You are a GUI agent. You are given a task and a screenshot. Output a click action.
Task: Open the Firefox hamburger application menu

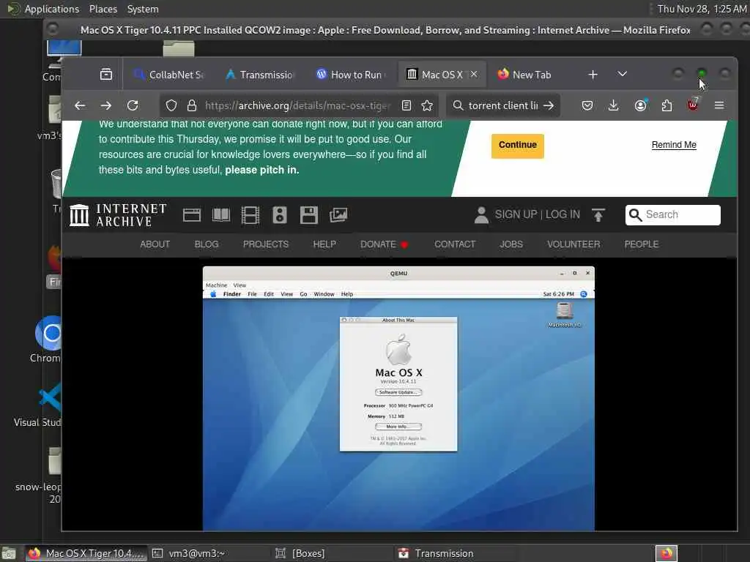[x=719, y=105]
